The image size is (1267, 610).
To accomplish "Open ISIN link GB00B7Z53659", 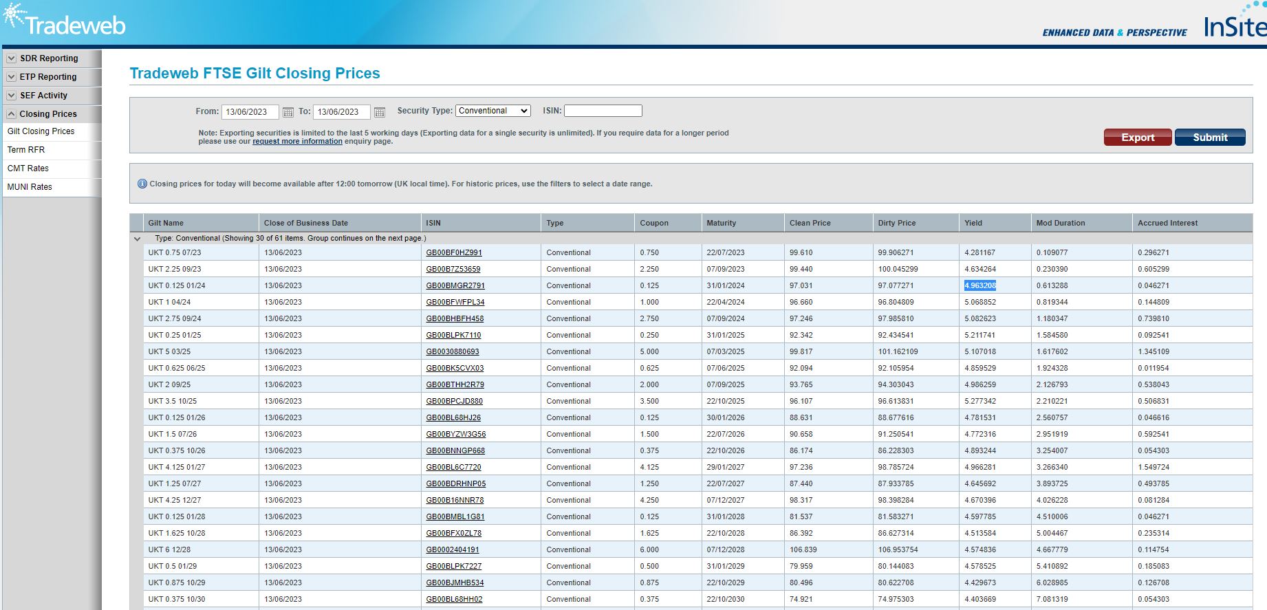I will click(453, 269).
